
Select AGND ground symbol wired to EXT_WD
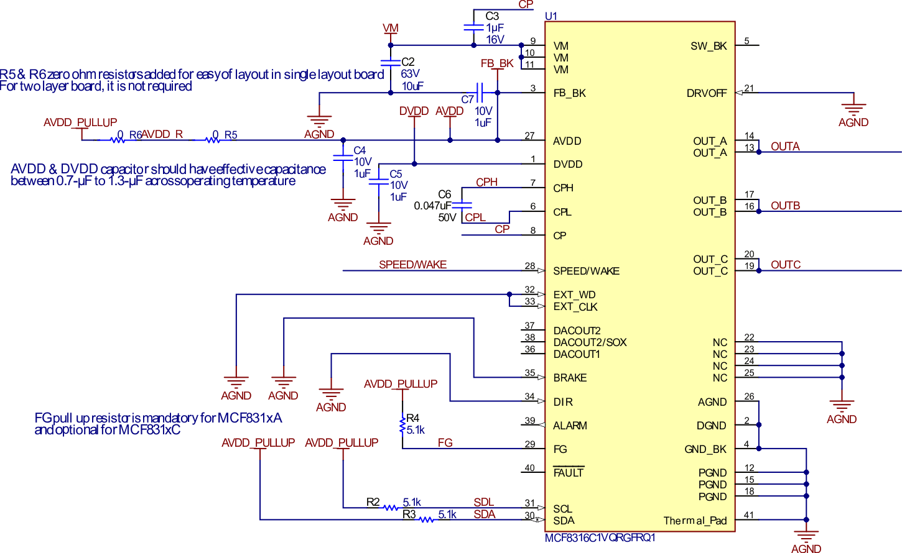point(236,383)
